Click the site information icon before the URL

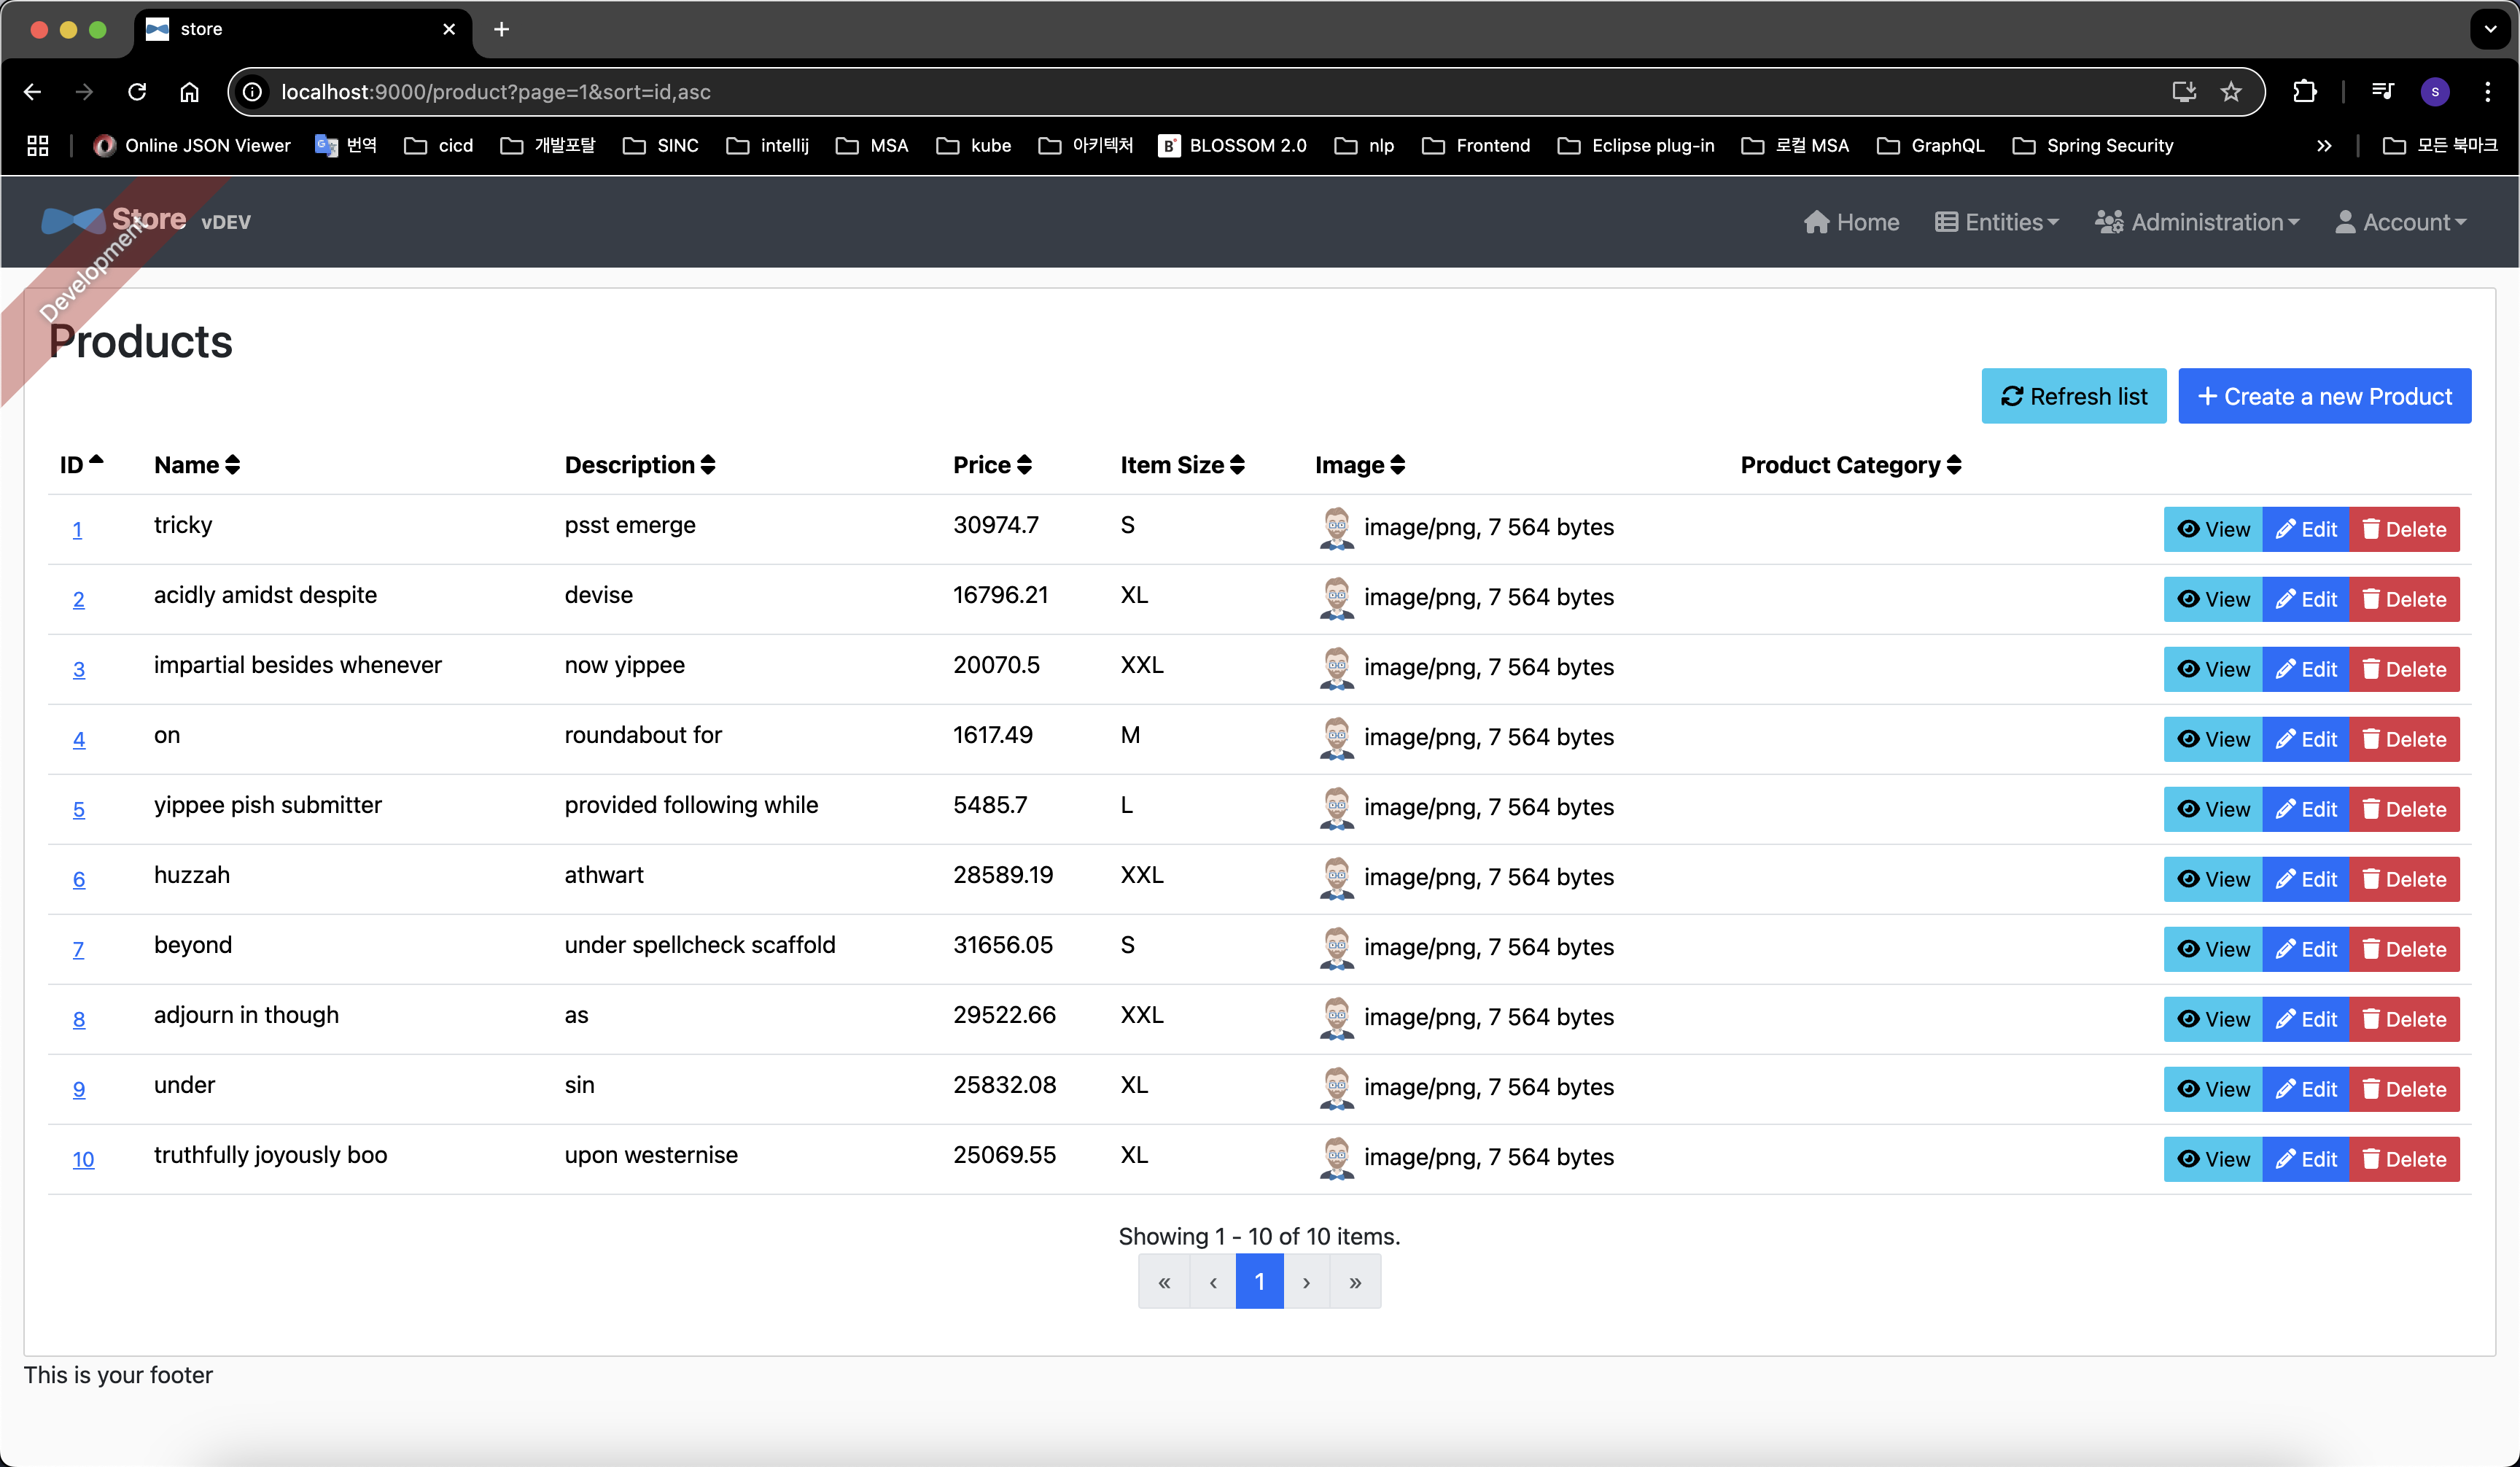click(253, 92)
